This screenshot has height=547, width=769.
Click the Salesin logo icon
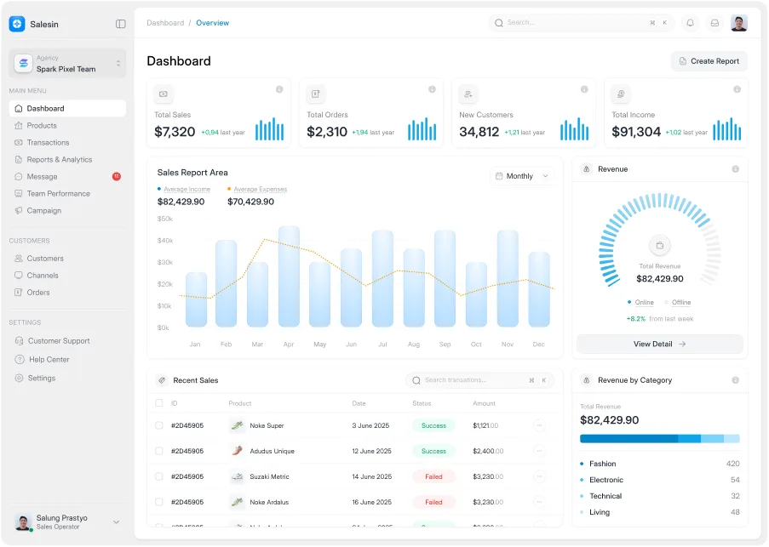click(17, 24)
